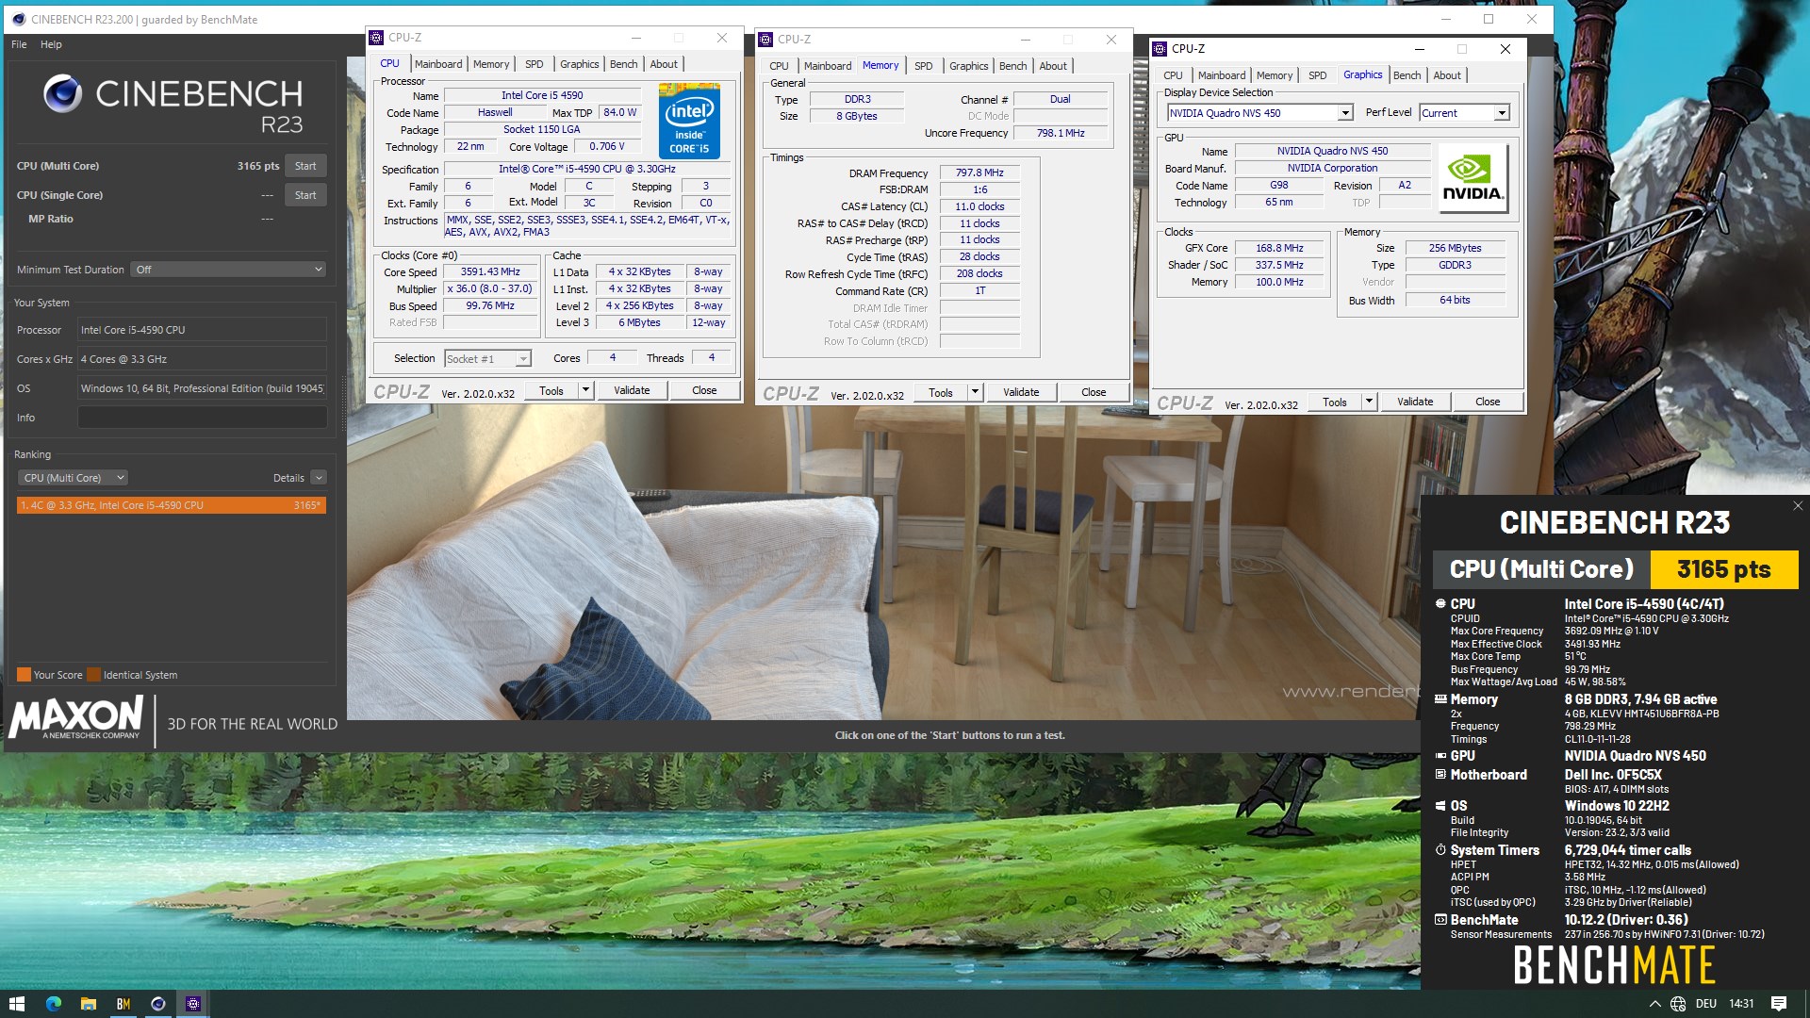The image size is (1810, 1018).
Task: Click BenchMate Memory section icon
Action: pos(1440,699)
